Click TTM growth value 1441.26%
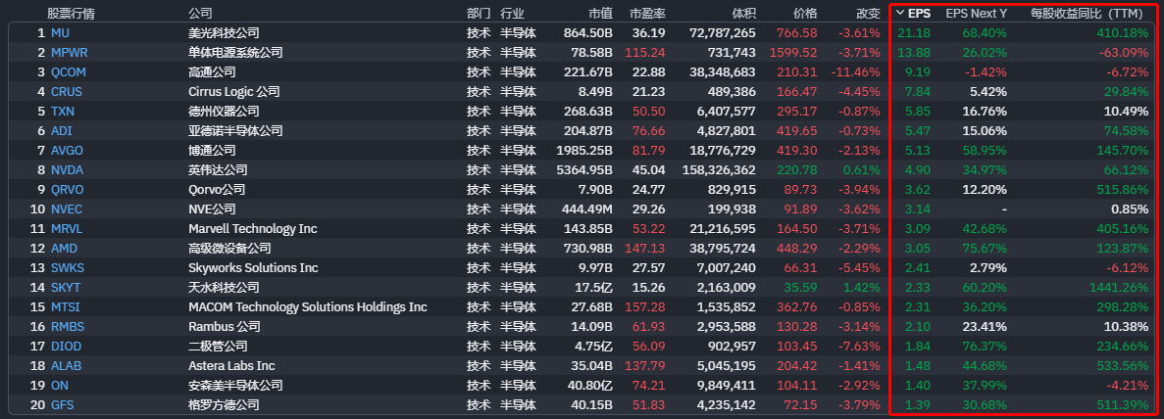The height and width of the screenshot is (419, 1164). 1117,287
